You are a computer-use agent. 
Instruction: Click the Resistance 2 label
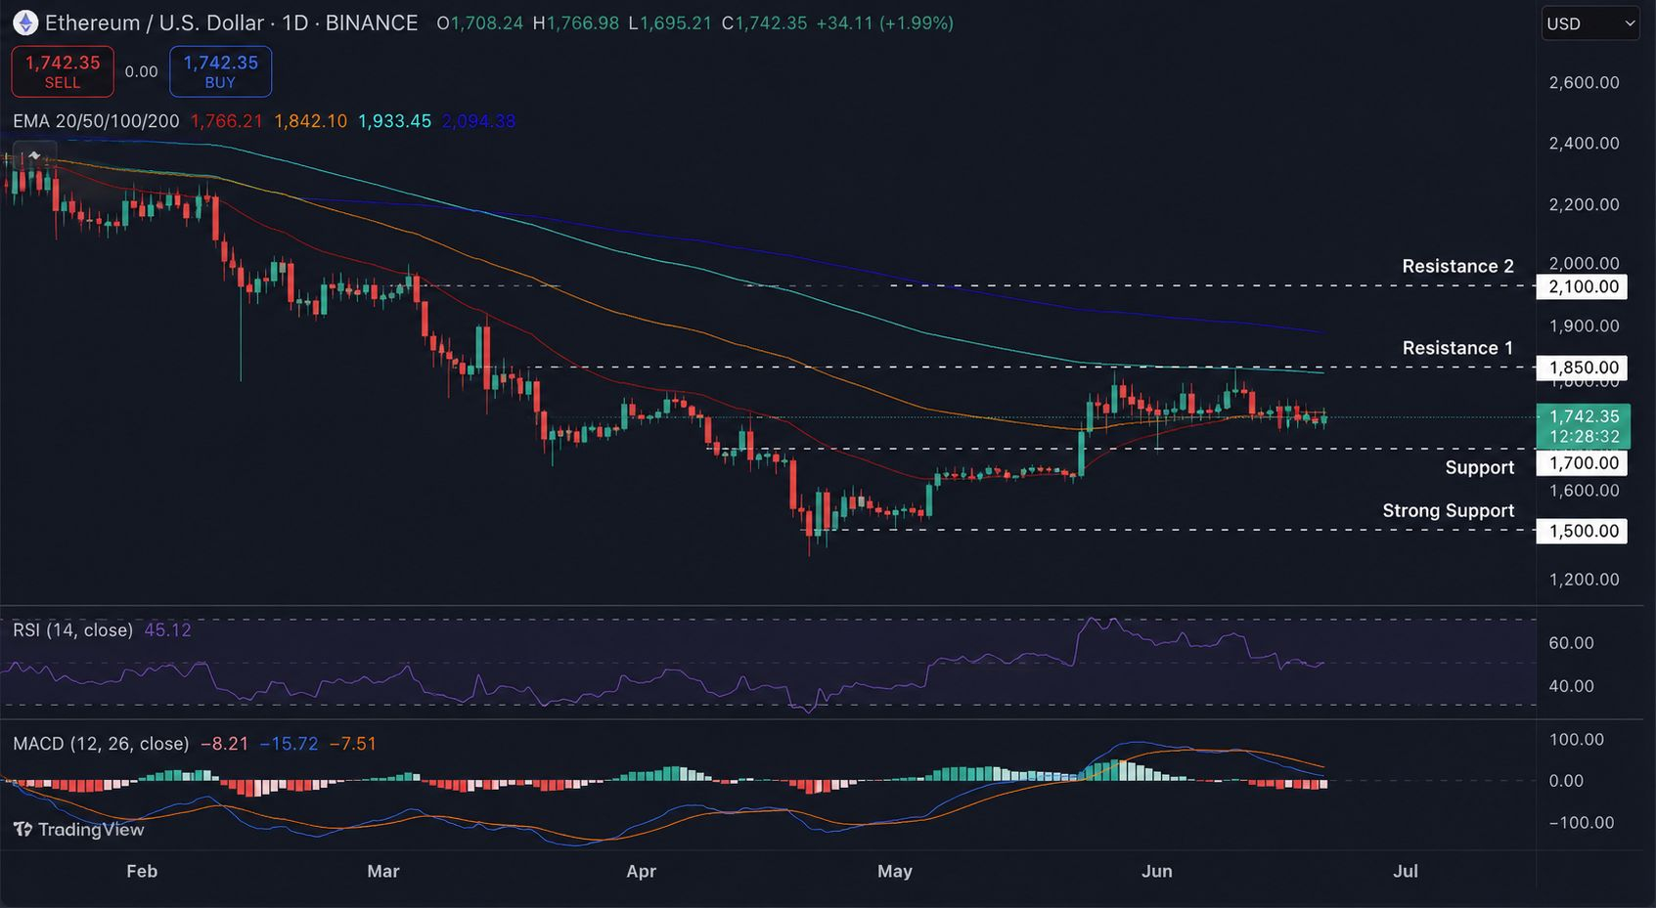click(1457, 266)
